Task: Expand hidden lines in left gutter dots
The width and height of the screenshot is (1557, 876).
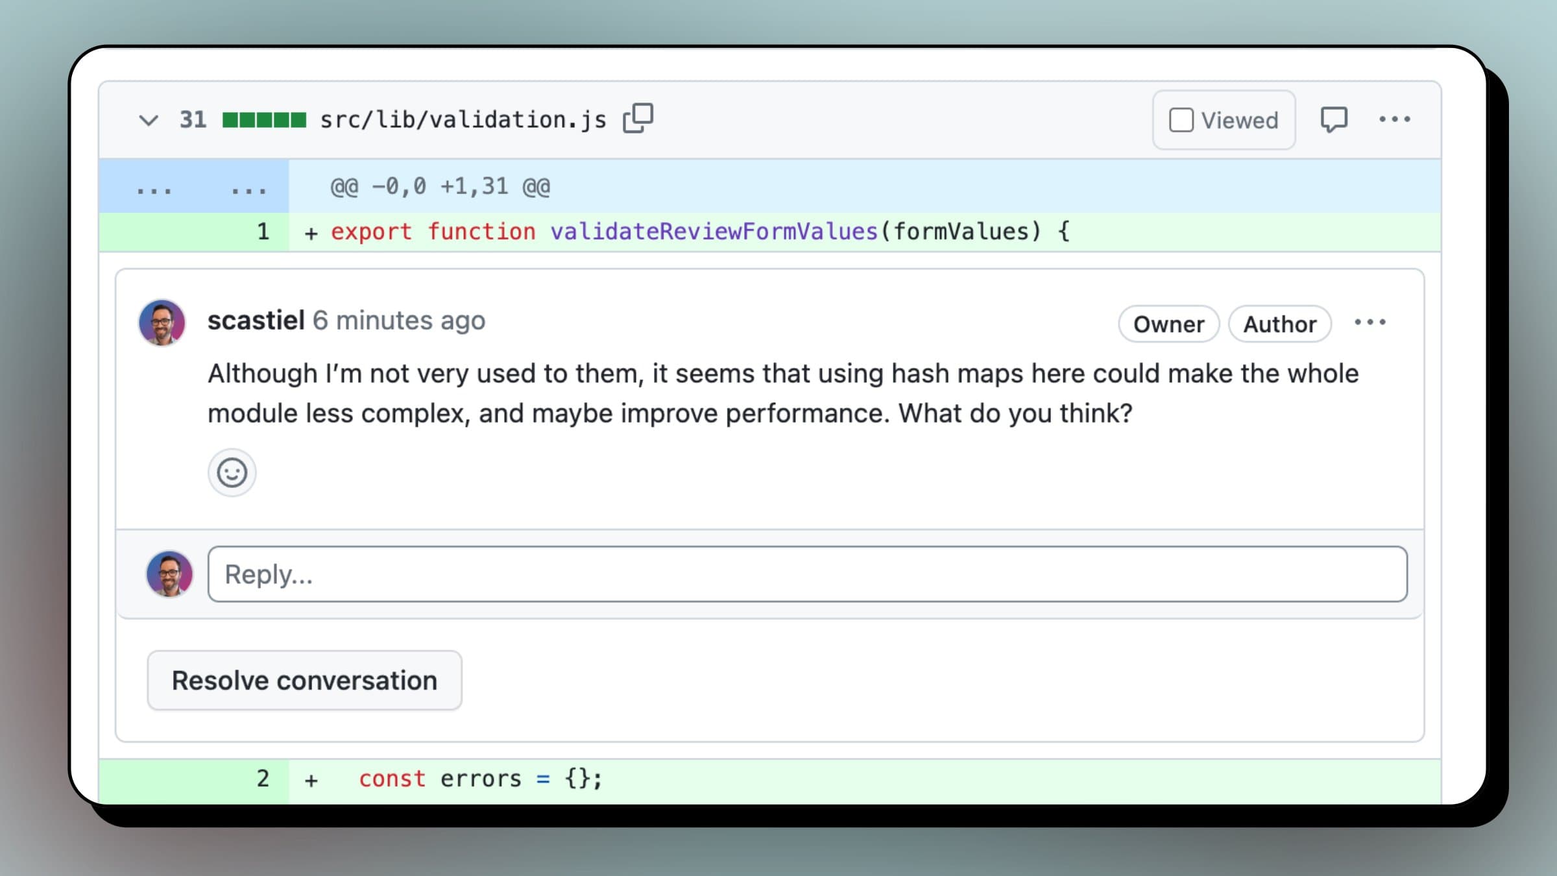Action: [154, 190]
